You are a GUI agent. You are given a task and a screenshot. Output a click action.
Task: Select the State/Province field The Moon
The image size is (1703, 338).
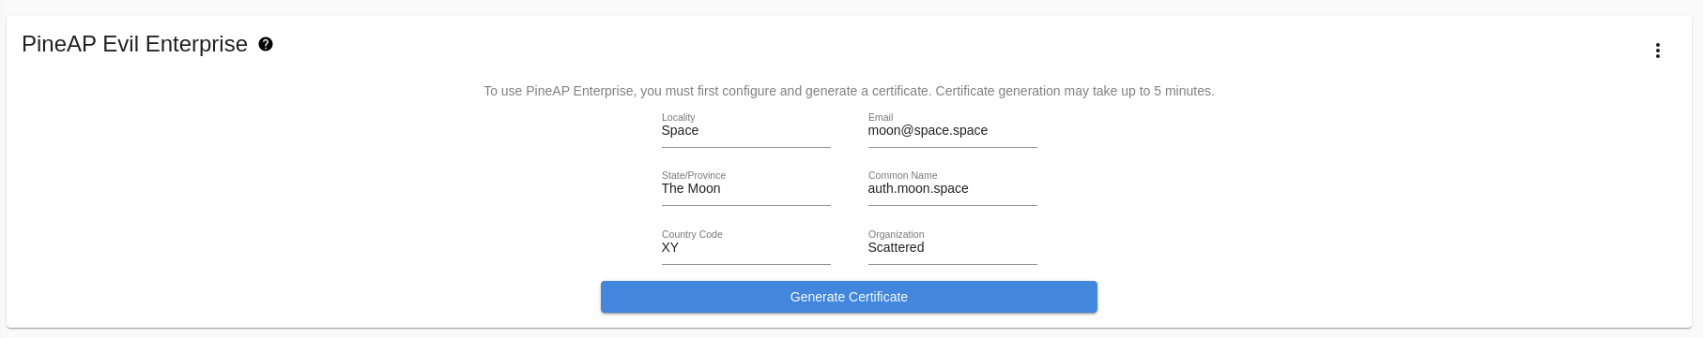point(746,188)
